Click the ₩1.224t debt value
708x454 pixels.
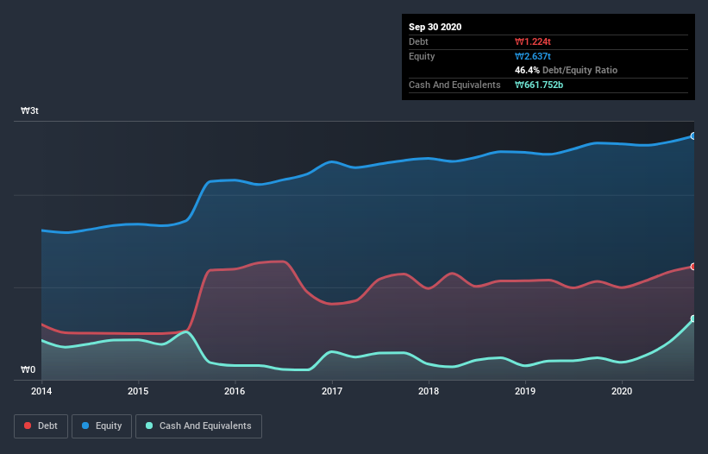tap(533, 41)
